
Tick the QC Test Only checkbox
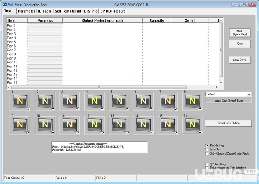(207, 164)
